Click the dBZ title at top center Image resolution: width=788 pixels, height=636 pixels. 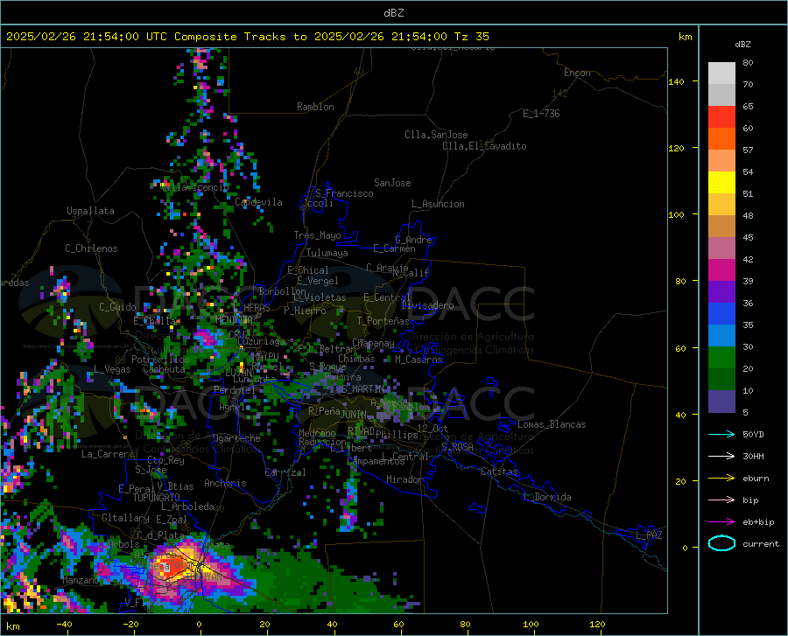[x=393, y=12]
